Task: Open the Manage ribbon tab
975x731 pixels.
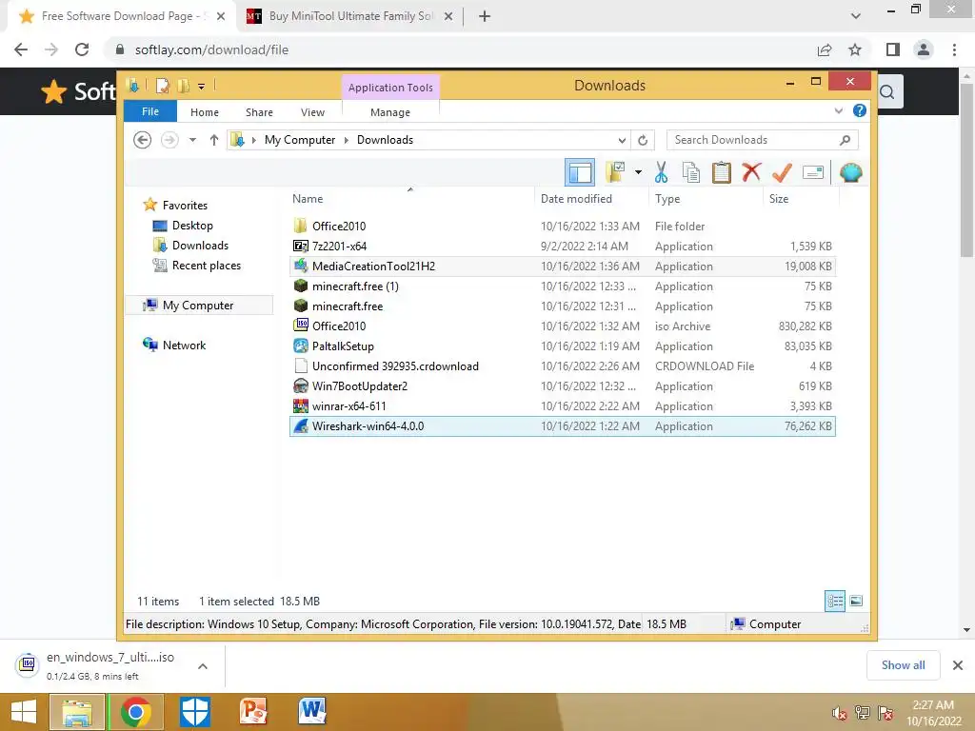Action: [390, 112]
